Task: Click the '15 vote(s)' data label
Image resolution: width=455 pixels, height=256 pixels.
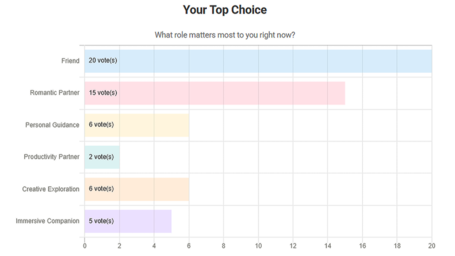Action: coord(103,92)
